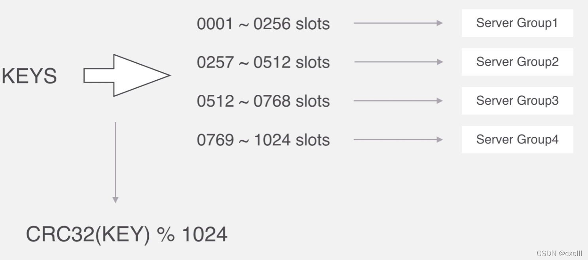Click the 0001 ~ 0256 slots label
Screen dimensions: 588x260
point(263,24)
